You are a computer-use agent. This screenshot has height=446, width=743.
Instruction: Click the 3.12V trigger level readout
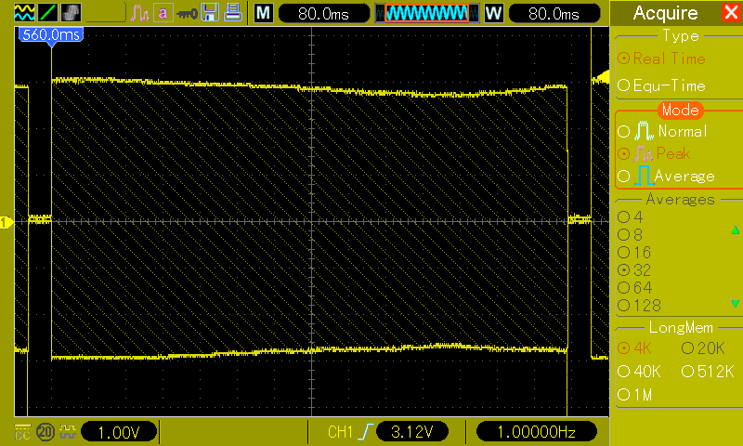point(411,432)
